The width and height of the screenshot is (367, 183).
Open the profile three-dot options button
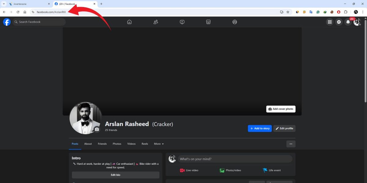(x=291, y=144)
